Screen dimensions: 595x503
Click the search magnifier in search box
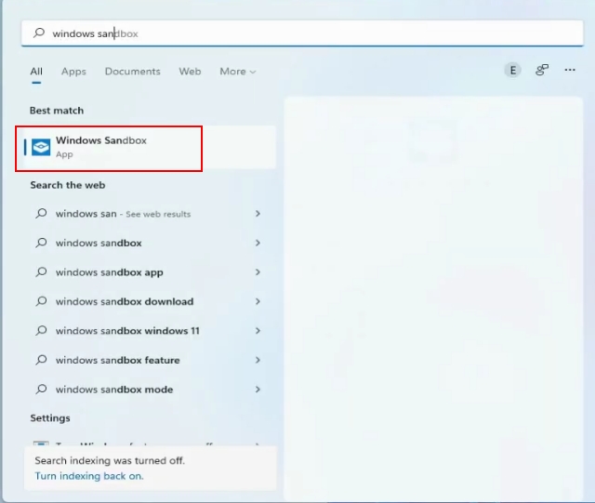coord(39,33)
